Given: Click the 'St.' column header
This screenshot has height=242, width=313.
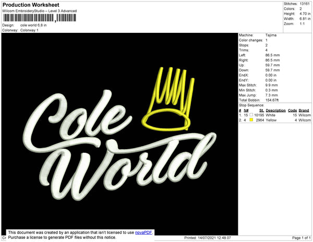Looking at the screenshot, I should pos(261,111).
